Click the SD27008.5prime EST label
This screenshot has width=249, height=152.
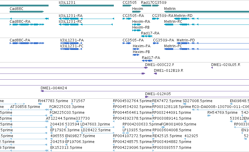coord(198,101)
